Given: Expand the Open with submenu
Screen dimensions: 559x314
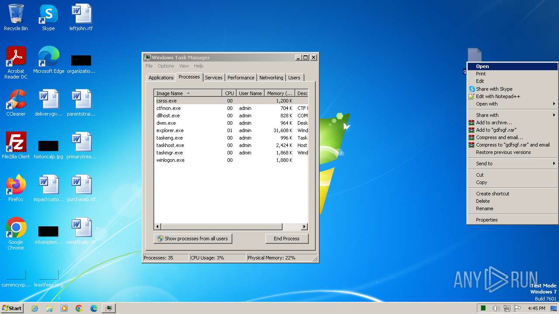Looking at the screenshot, I should (512, 104).
